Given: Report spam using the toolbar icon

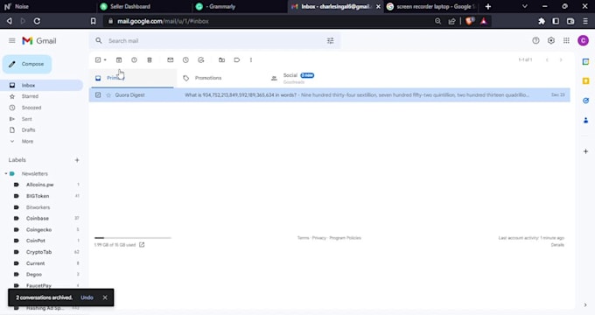Looking at the screenshot, I should click(134, 60).
